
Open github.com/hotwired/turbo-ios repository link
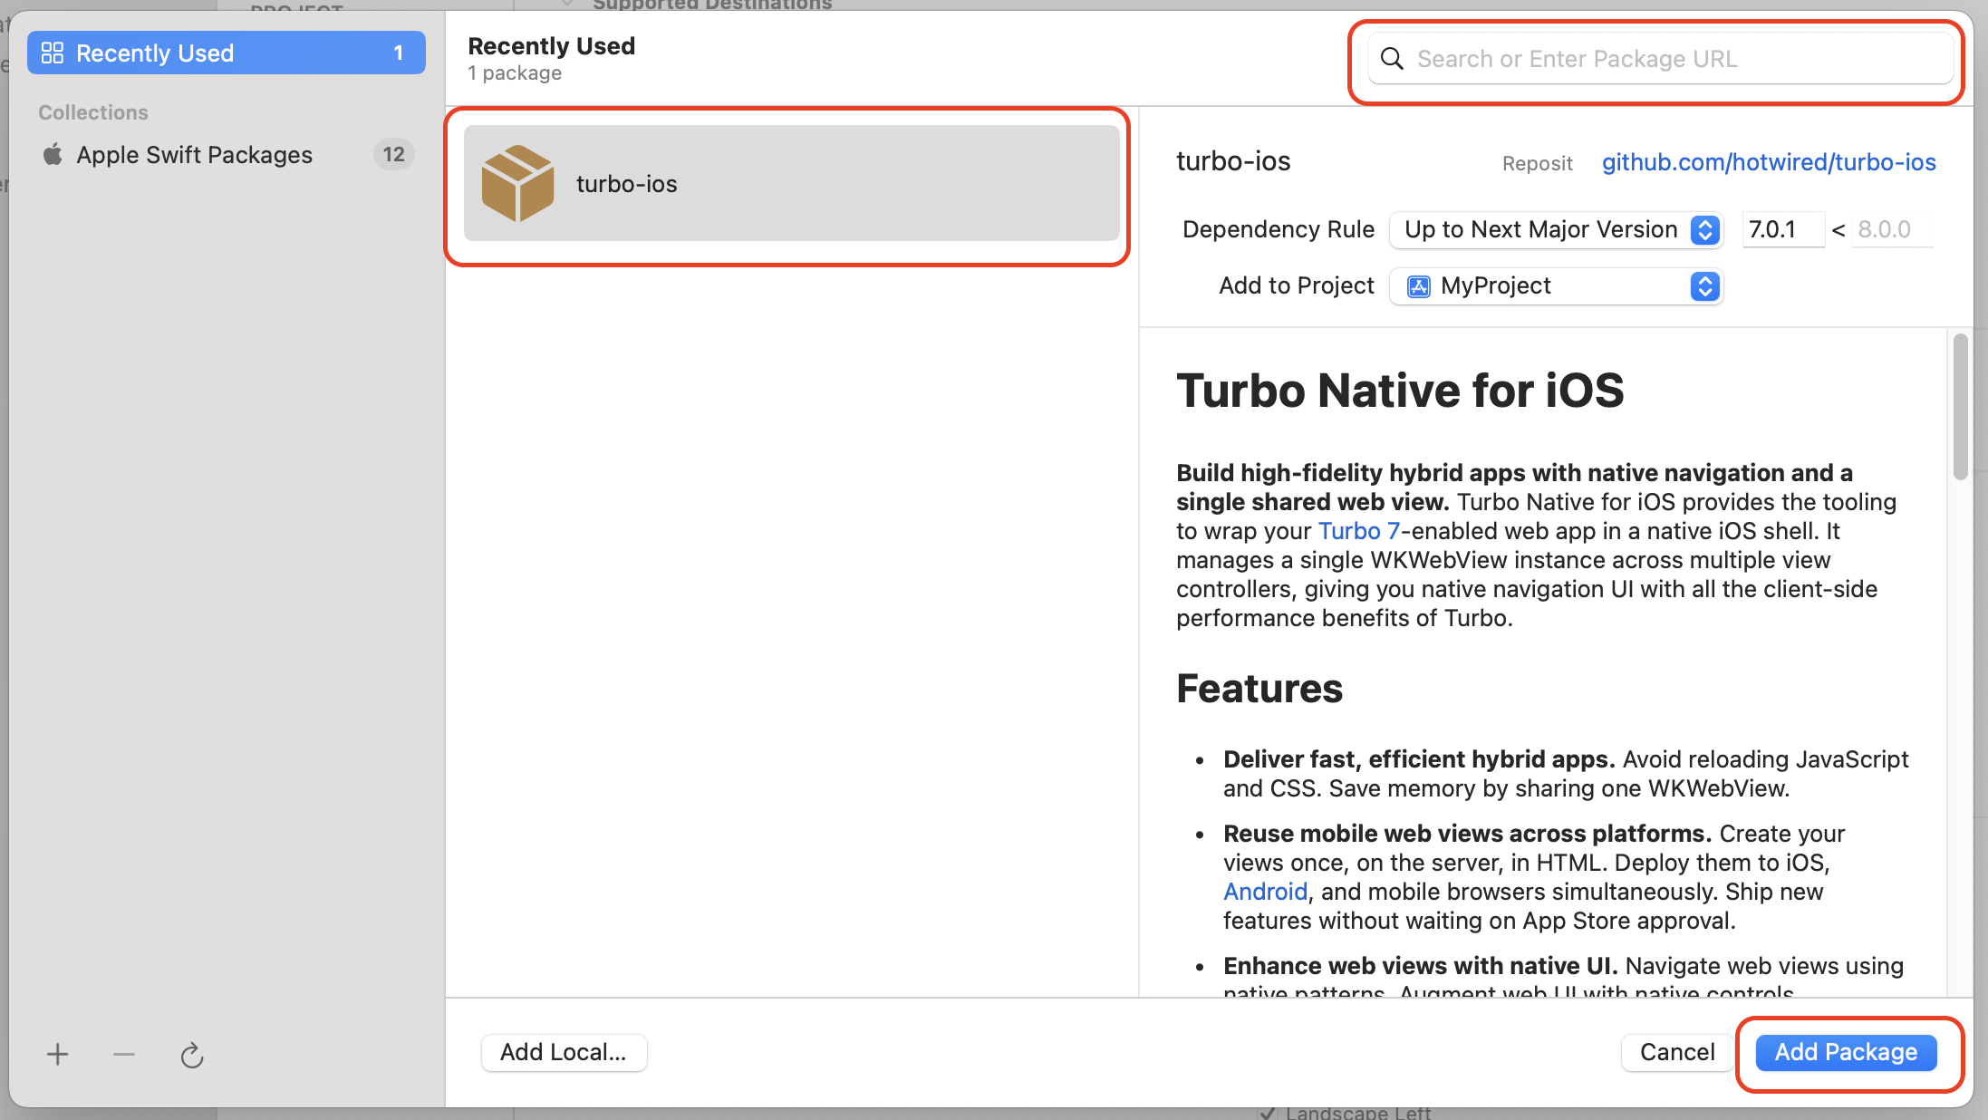click(x=1769, y=162)
